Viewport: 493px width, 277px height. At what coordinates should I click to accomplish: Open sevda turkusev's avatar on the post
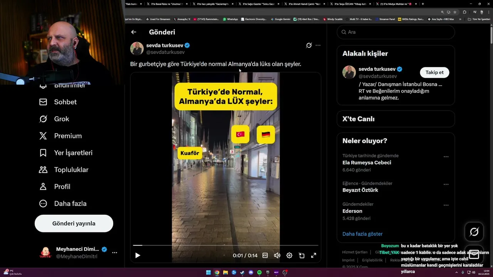point(137,48)
